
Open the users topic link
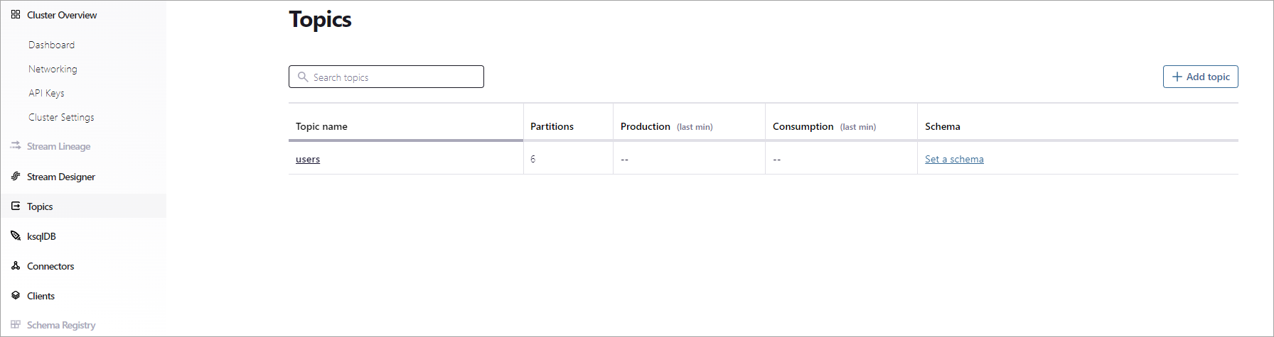pos(308,159)
